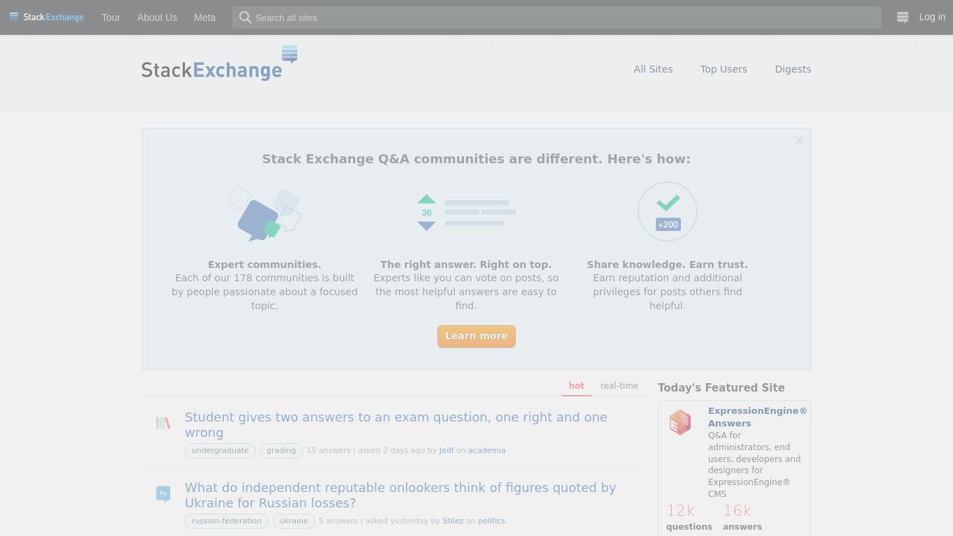The width and height of the screenshot is (953, 536).
Task: Go to All Sites
Action: point(653,69)
